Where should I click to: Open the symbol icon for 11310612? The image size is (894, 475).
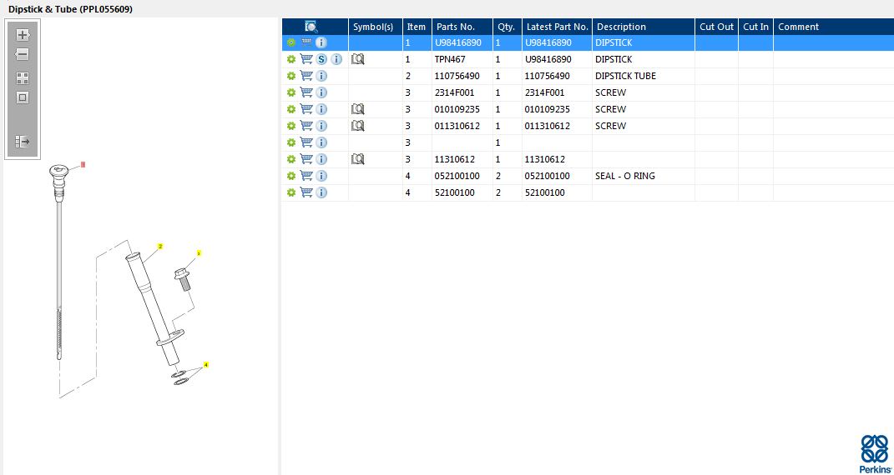(357, 158)
